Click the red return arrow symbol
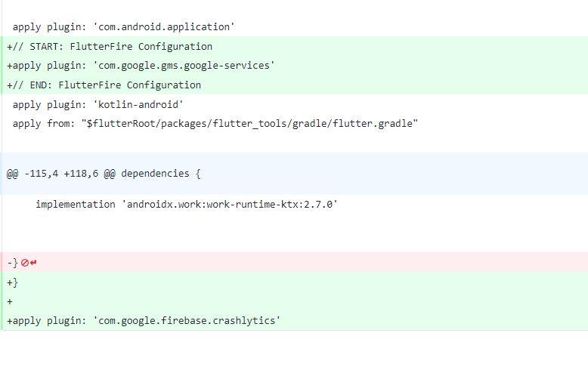This screenshot has height=367, width=588. coord(33,263)
